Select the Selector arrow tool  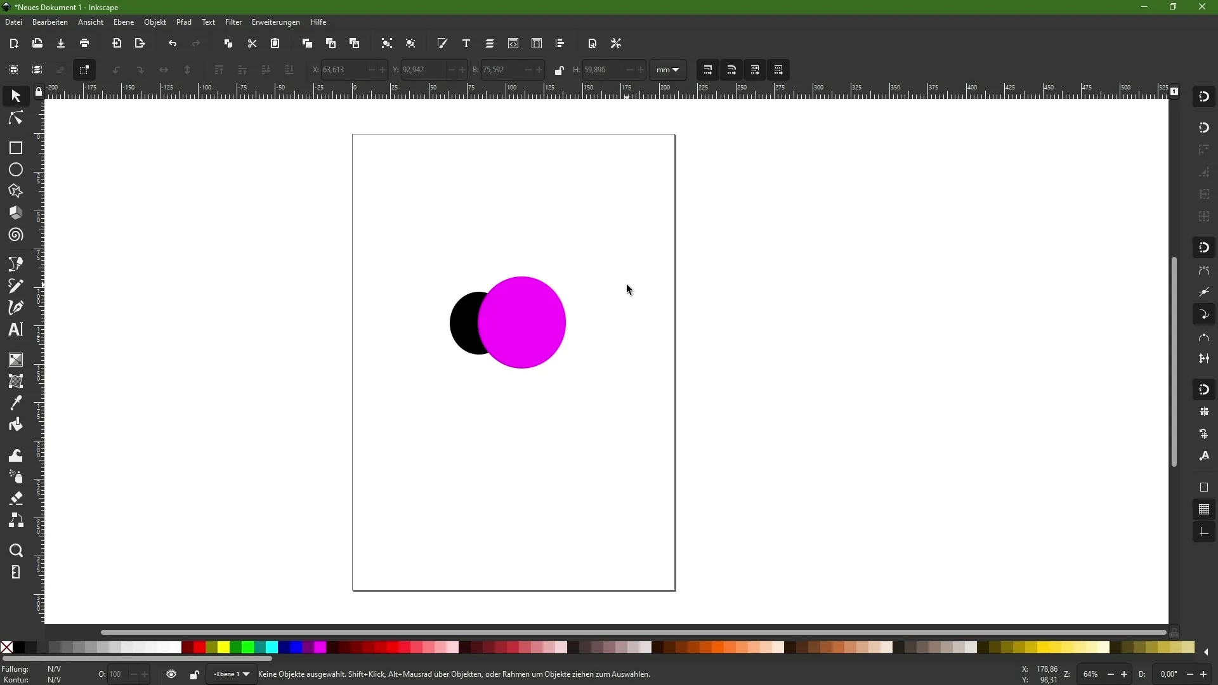16,96
